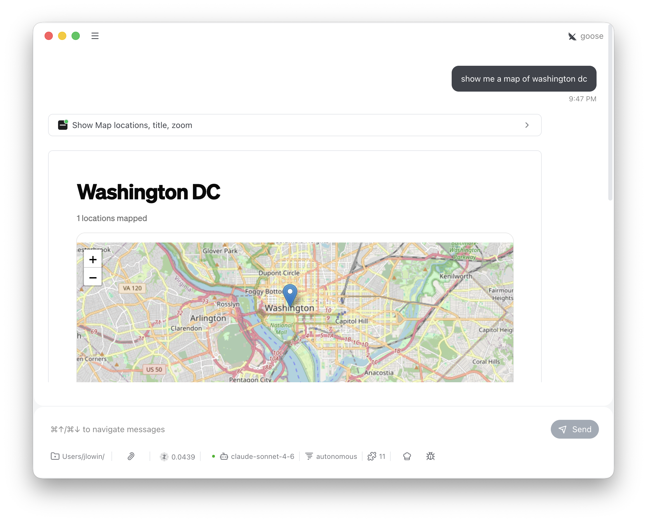647x522 pixels.
Task: Click the token cost coin icon
Action: click(x=164, y=457)
